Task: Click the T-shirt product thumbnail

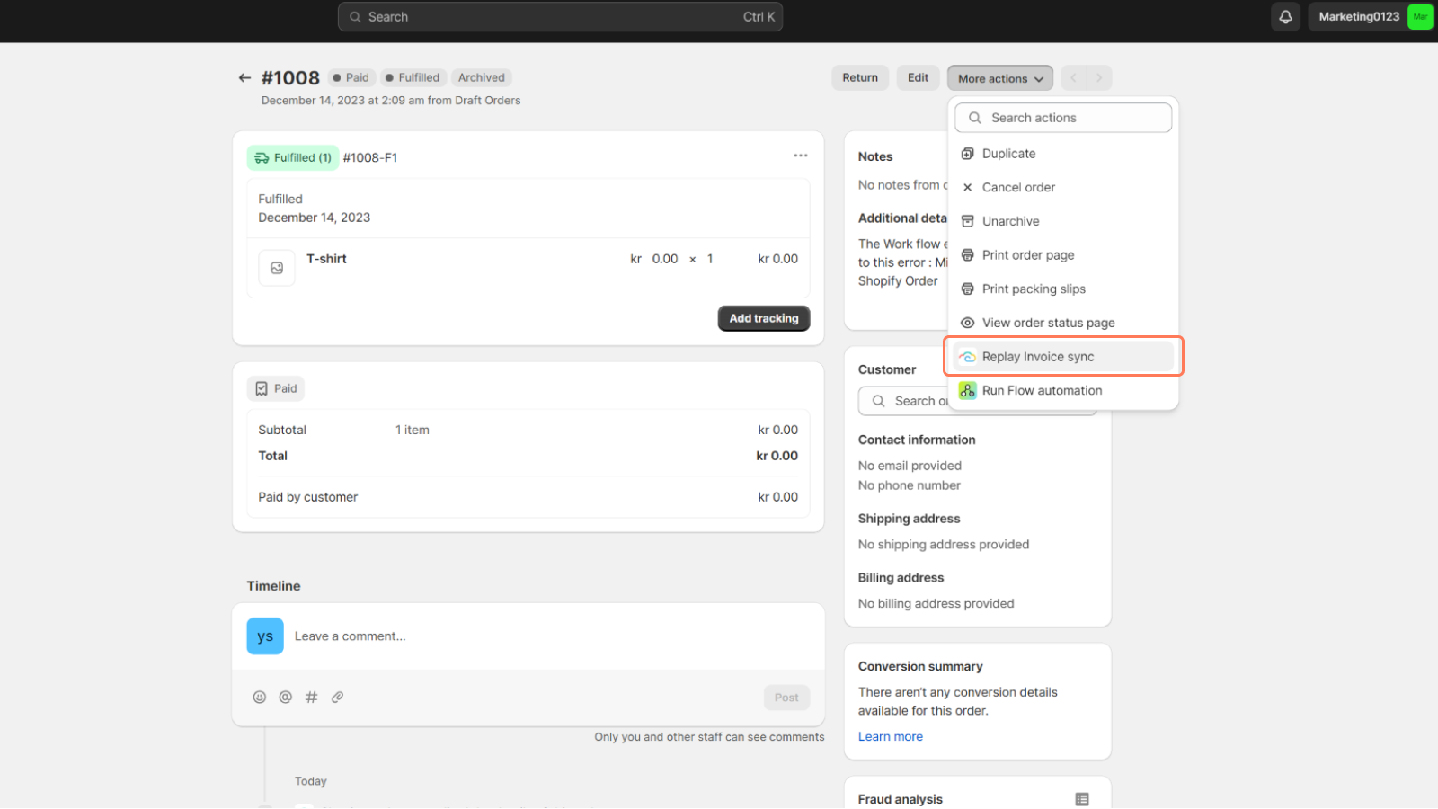Action: (x=277, y=268)
